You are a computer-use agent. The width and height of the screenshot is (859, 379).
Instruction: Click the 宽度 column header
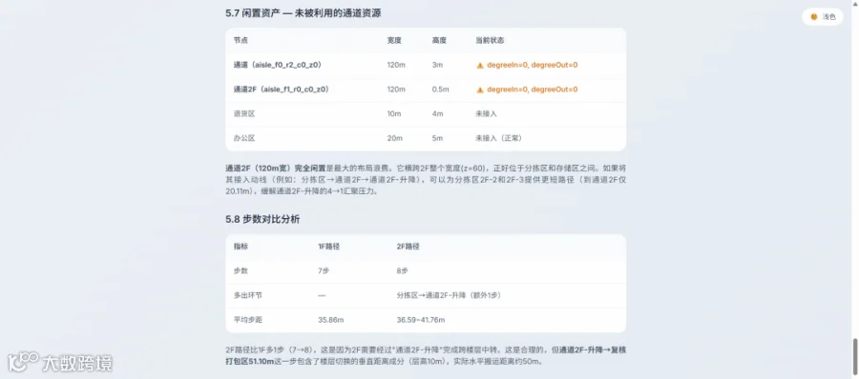394,40
